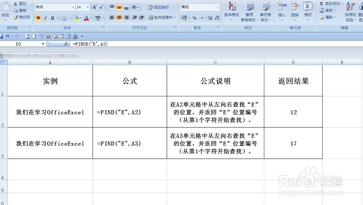The height and width of the screenshot is (205, 363).
Task: Open Cell Styles (单元格样式) menu
Action: (x=265, y=12)
